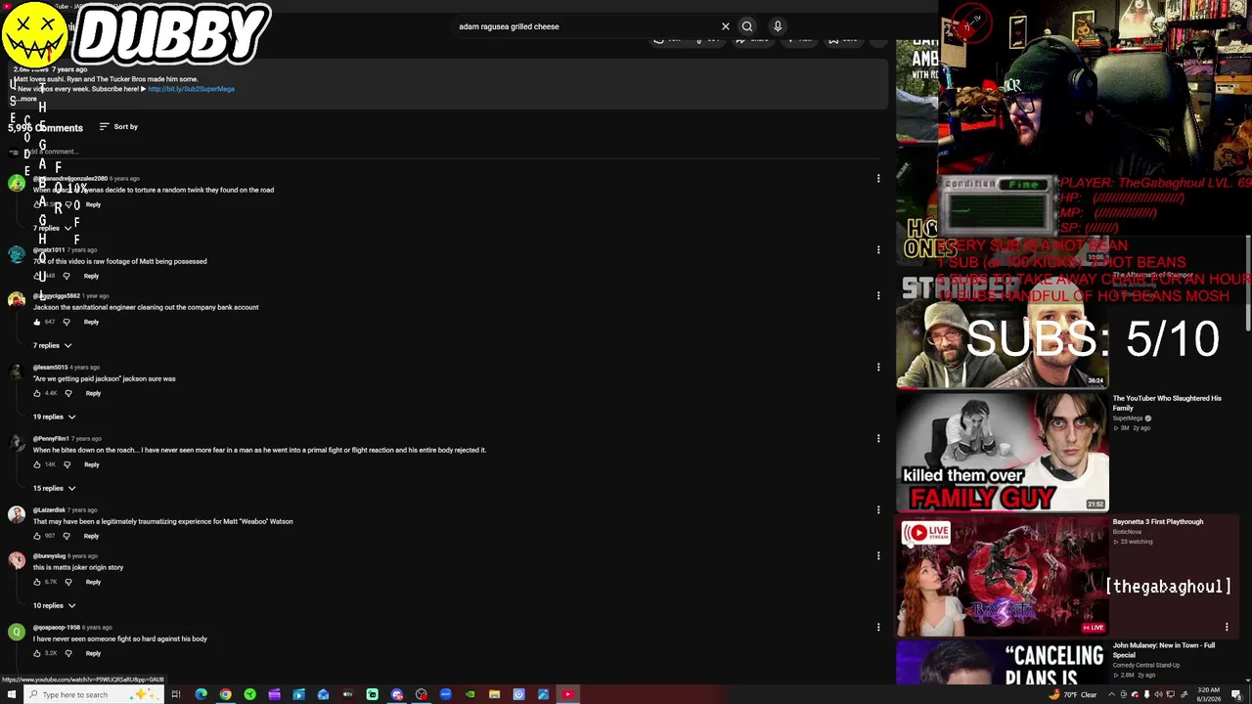Open the Bayonetta 3 First Playthrough title
The image size is (1252, 704).
1158,522
